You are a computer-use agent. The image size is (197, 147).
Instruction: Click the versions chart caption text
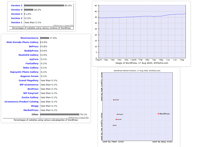[x=41, y=28]
